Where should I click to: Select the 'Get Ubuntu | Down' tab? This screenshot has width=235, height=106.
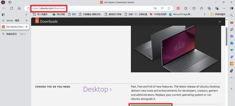pyautogui.click(x=15, y=27)
